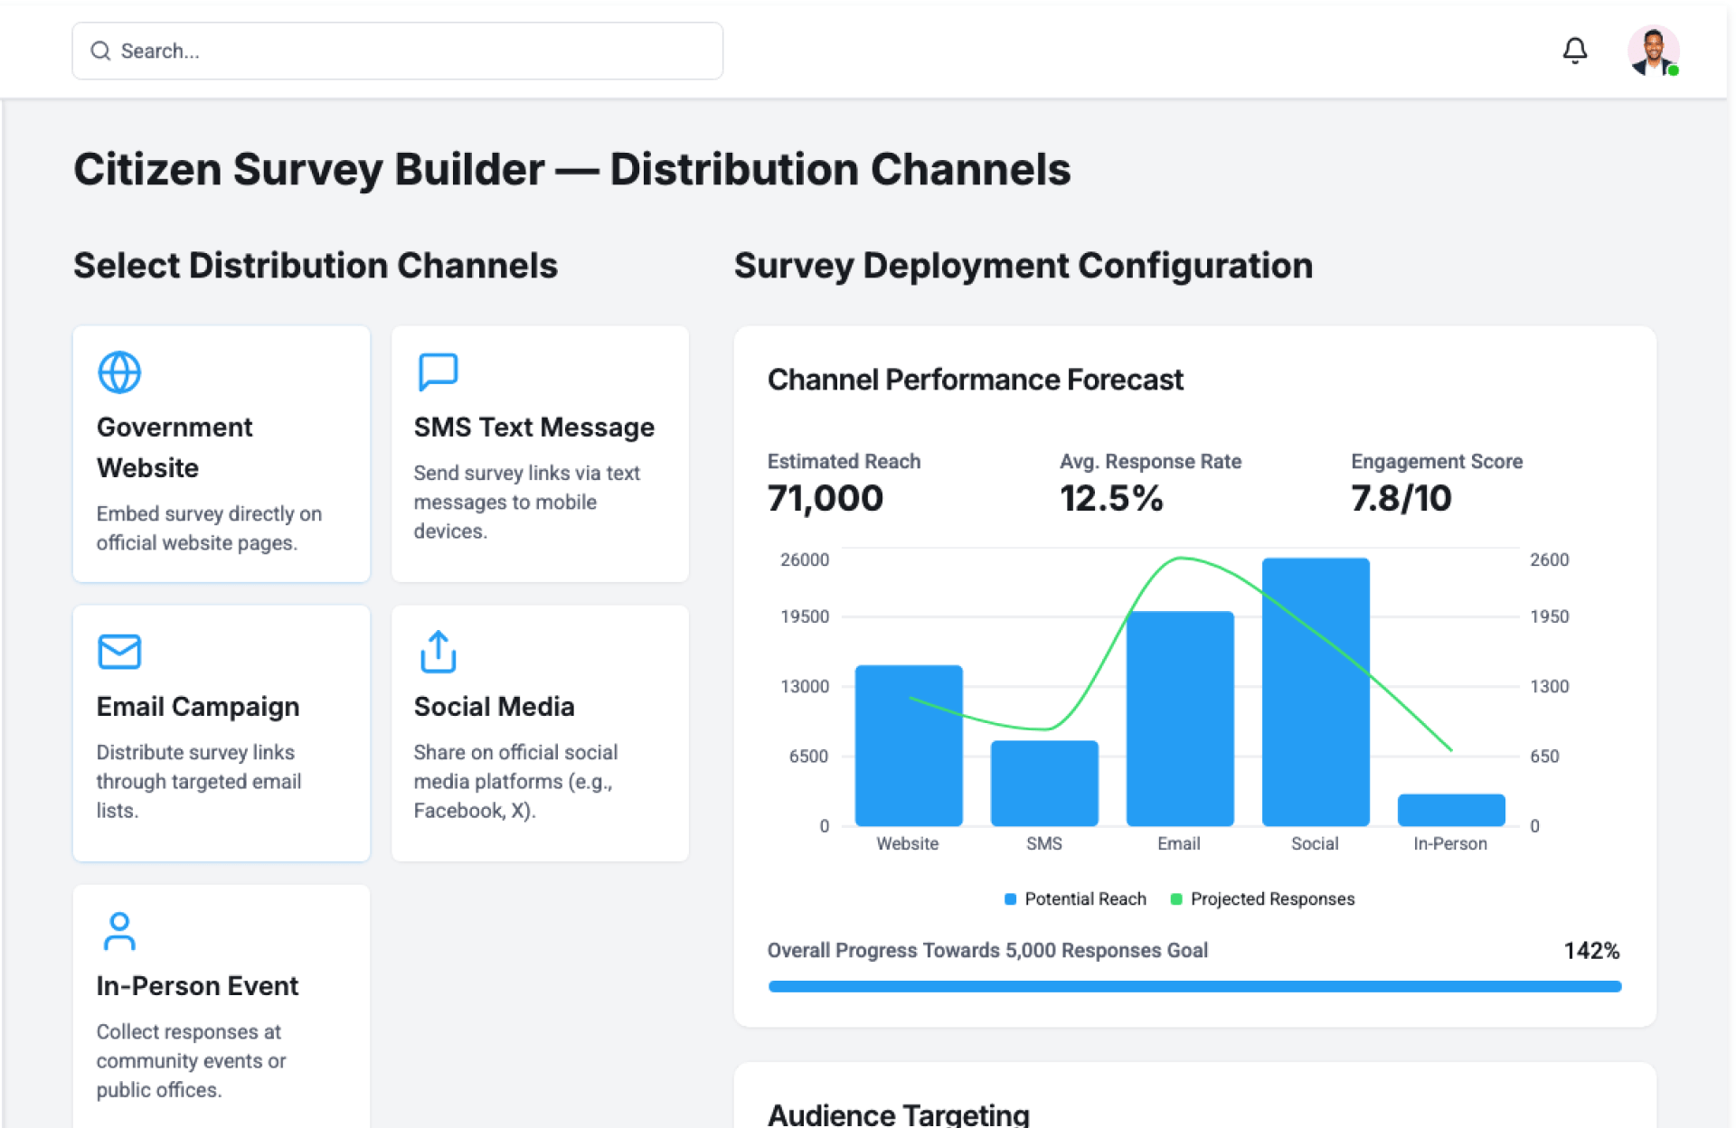The width and height of the screenshot is (1736, 1128).
Task: Select the SMS Text Message channel card
Action: pyautogui.click(x=540, y=454)
